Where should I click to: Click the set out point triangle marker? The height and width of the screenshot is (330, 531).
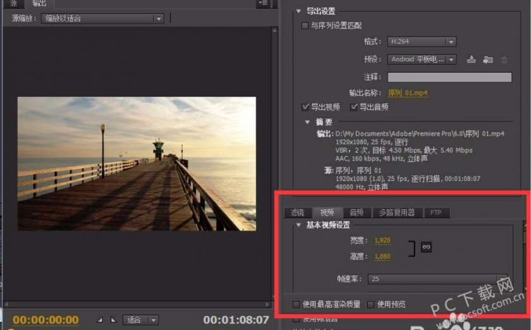113,320
